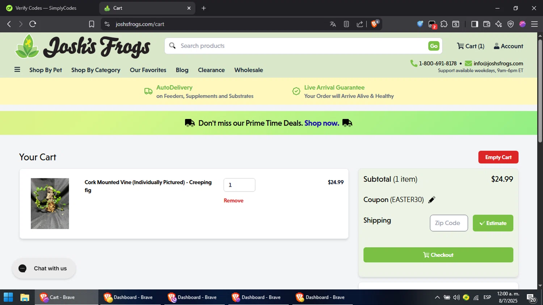Image resolution: width=543 pixels, height=305 pixels.
Task: Open Brave VPN shield icon
Action: tap(510, 24)
